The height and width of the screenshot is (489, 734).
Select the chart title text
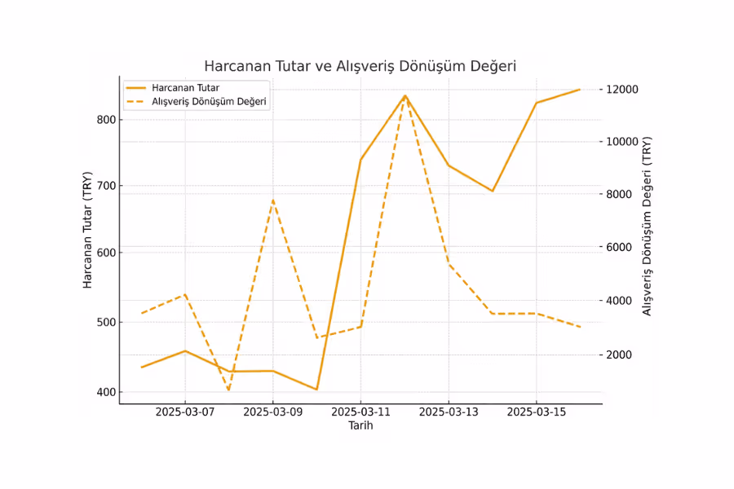click(361, 65)
